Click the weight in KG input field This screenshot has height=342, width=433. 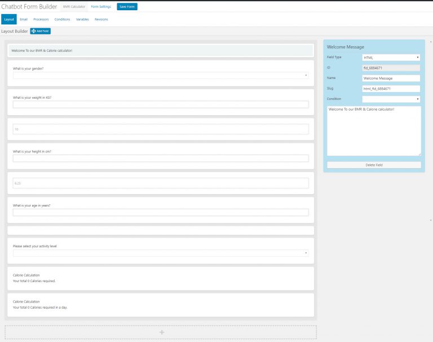161,104
